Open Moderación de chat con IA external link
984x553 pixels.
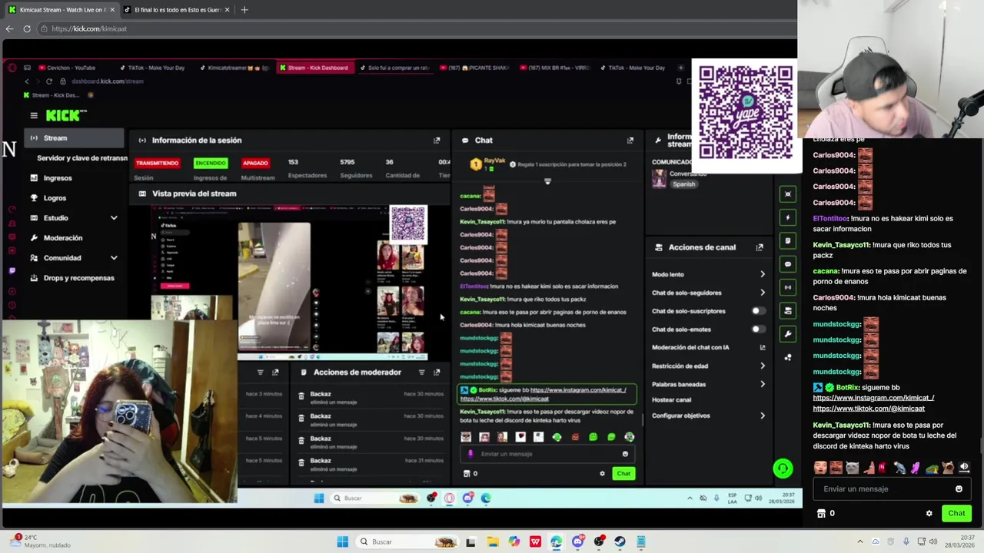[x=763, y=347]
